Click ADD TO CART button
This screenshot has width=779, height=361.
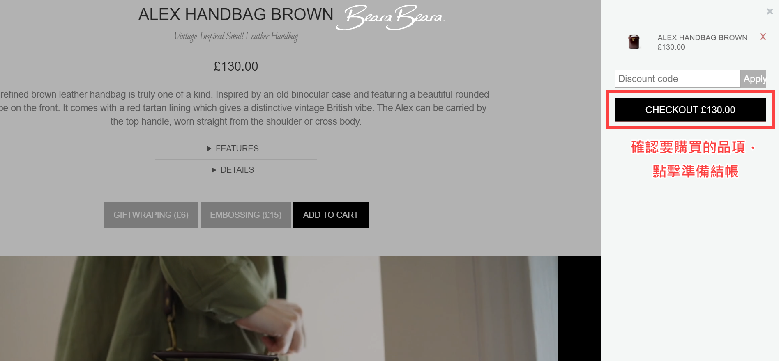point(331,215)
